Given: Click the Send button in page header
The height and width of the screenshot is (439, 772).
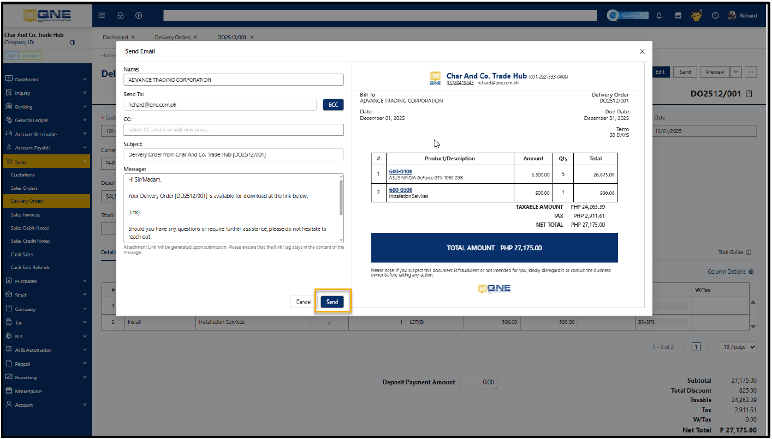Looking at the screenshot, I should tap(685, 72).
